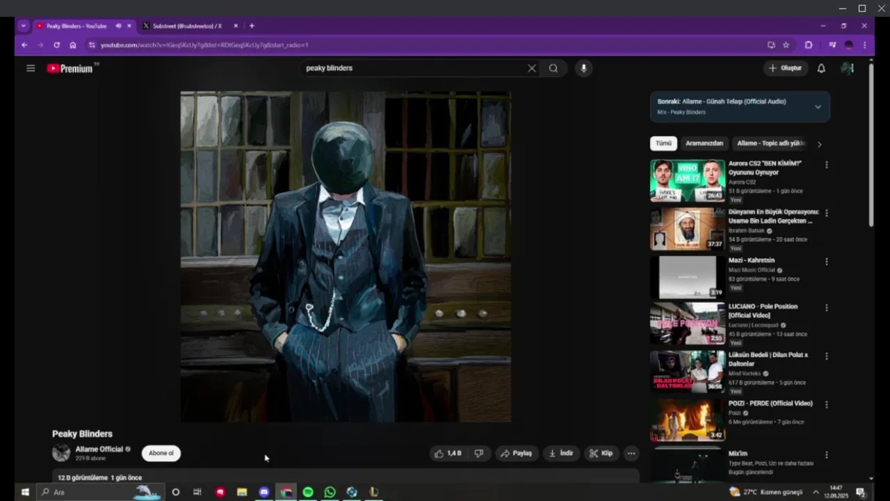Open the browser extensions puzzle icon
The image size is (890, 501).
pos(809,45)
